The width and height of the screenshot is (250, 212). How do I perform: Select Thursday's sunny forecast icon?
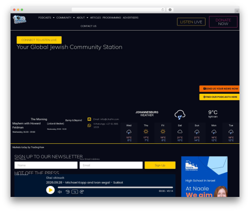click(x=146, y=132)
